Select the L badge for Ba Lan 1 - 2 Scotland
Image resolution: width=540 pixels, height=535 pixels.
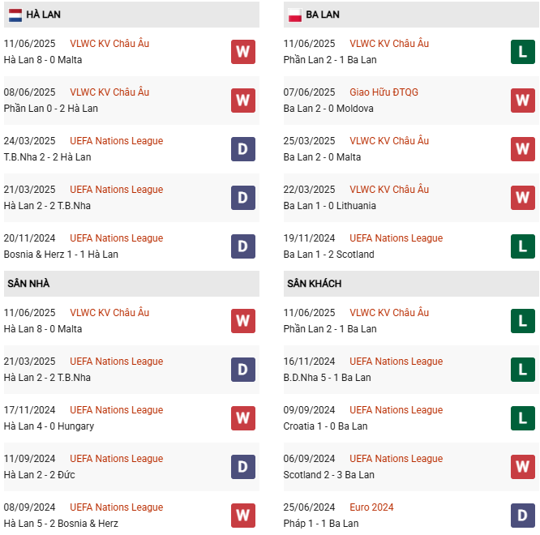[523, 246]
